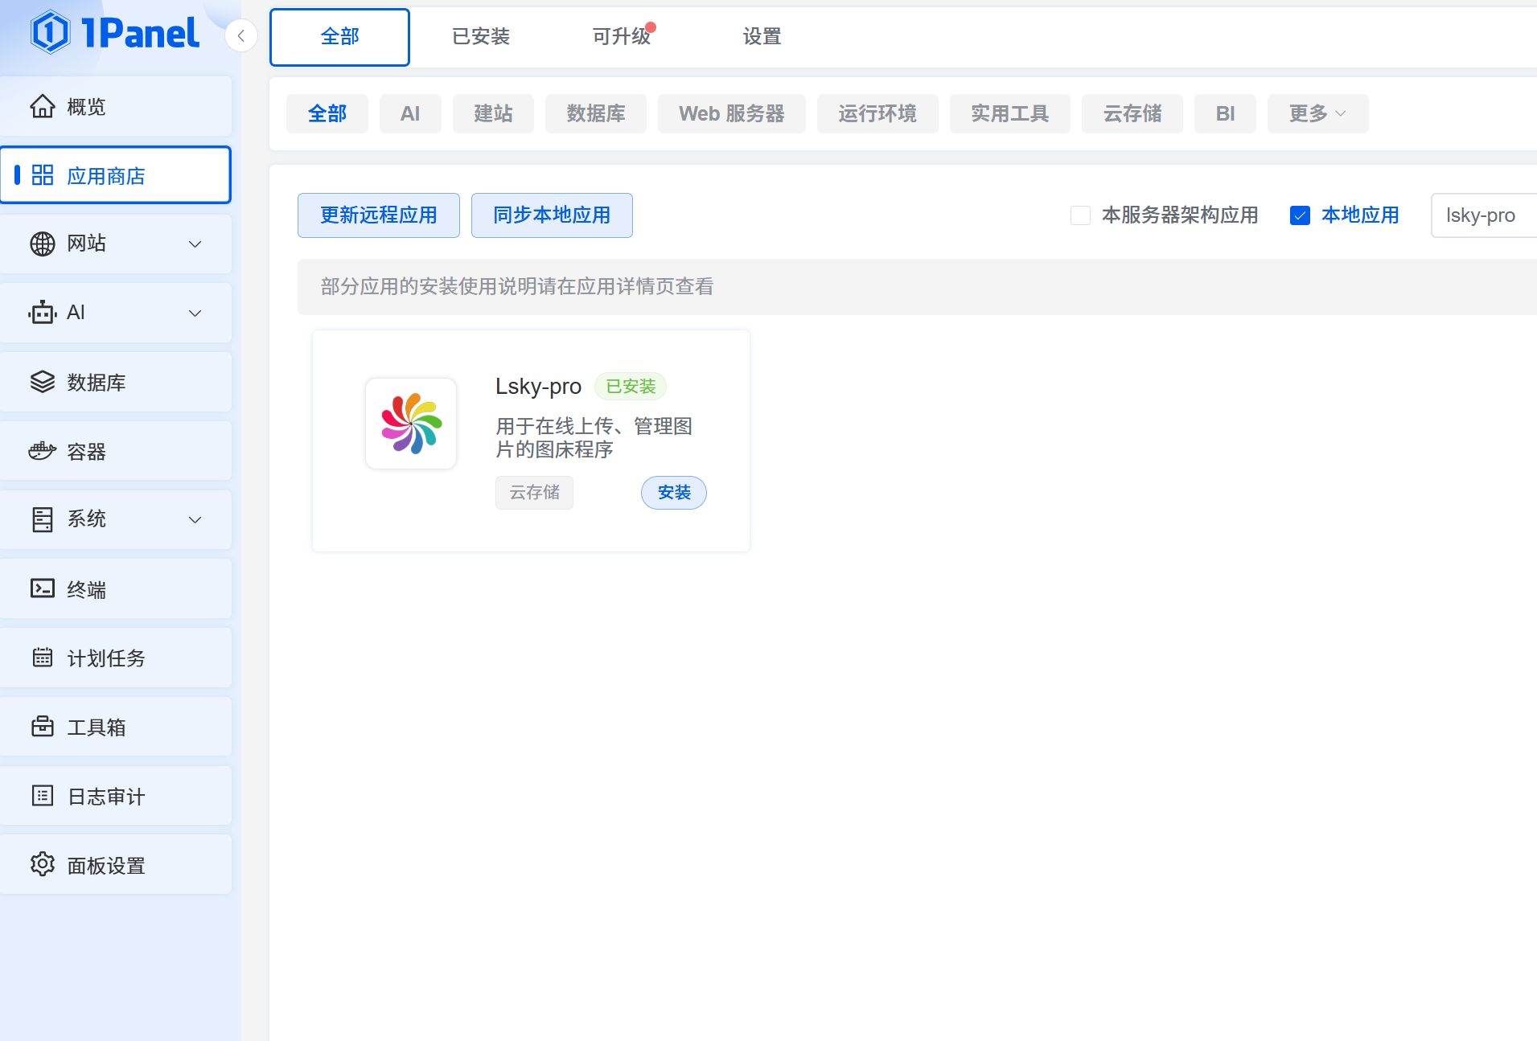Open 面板设置 gear icon

43,864
